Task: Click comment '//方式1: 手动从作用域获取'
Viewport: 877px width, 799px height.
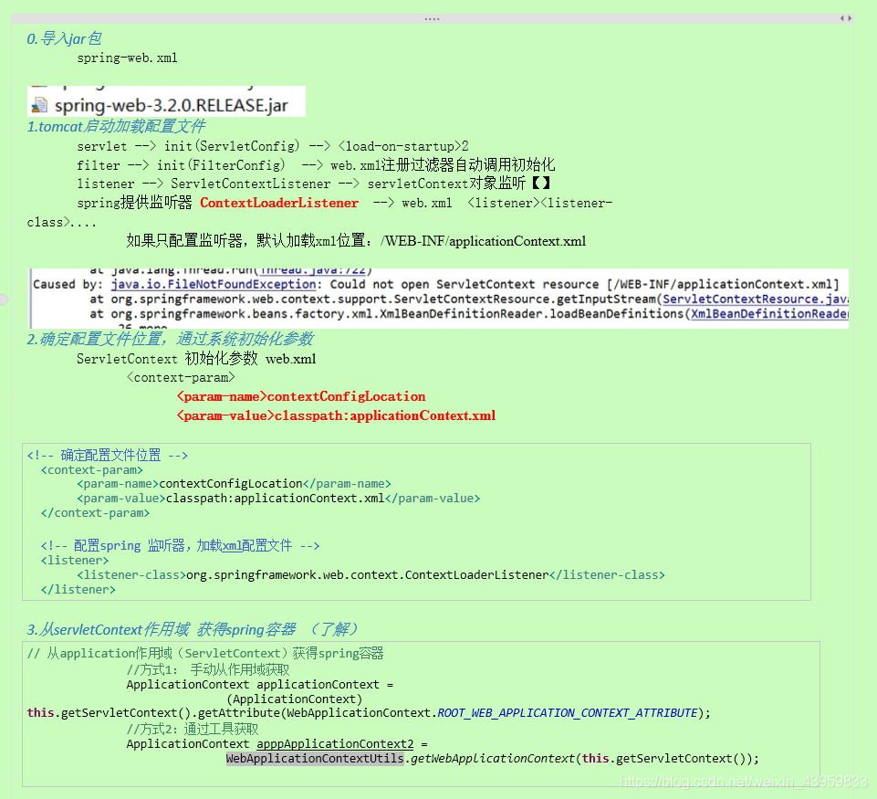Action: pyautogui.click(x=208, y=669)
